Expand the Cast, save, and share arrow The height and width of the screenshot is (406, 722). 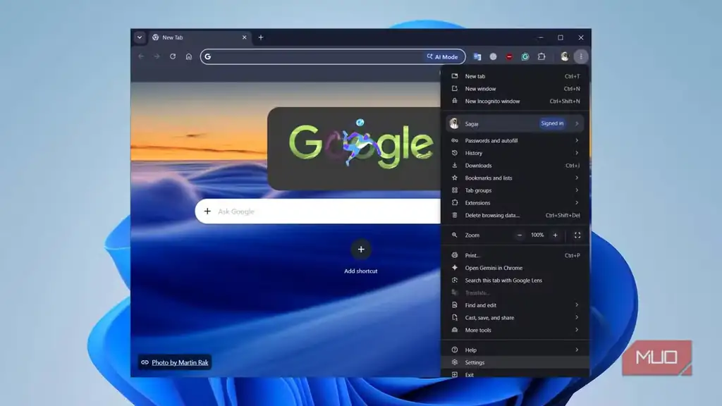(x=577, y=318)
